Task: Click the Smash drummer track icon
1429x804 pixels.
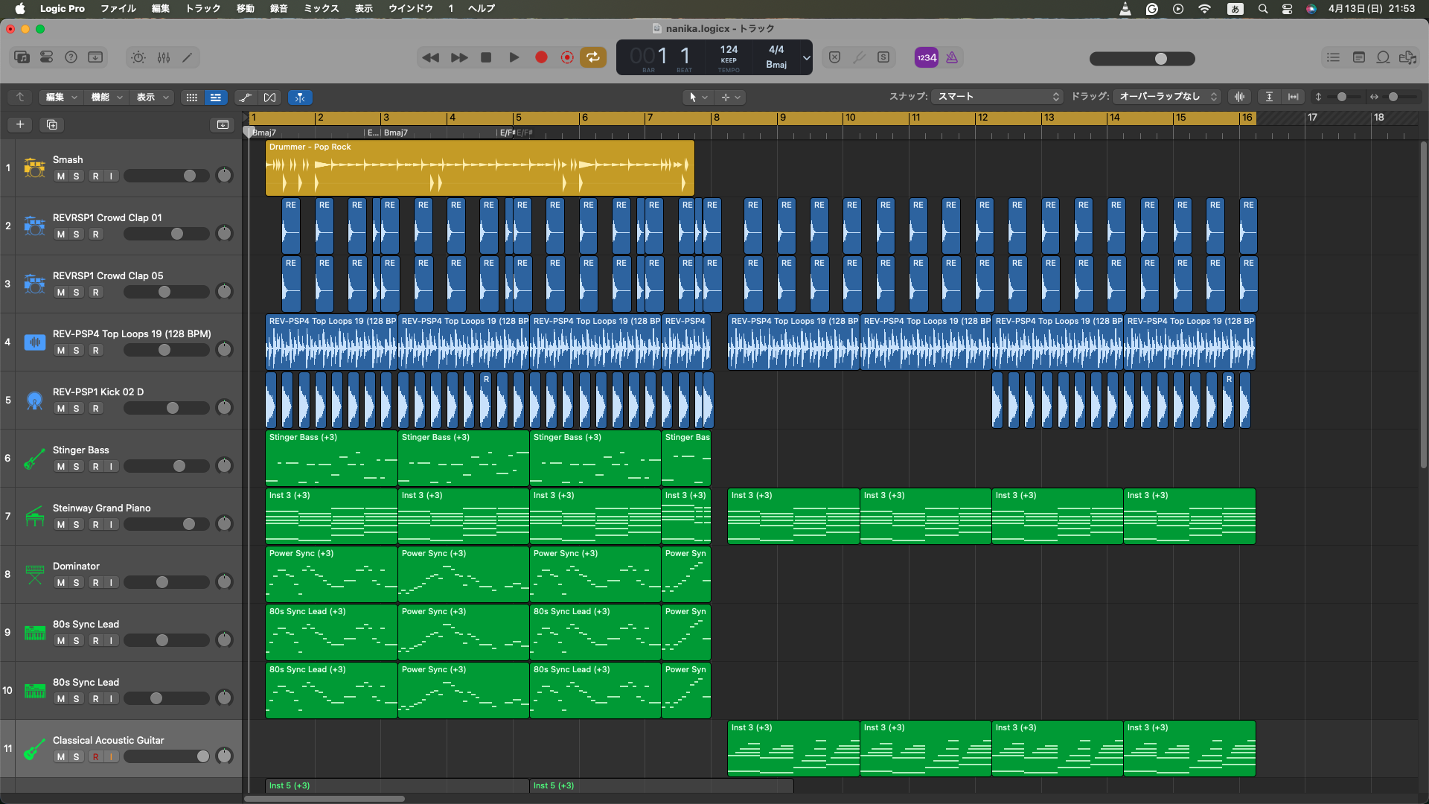Action: [x=34, y=167]
